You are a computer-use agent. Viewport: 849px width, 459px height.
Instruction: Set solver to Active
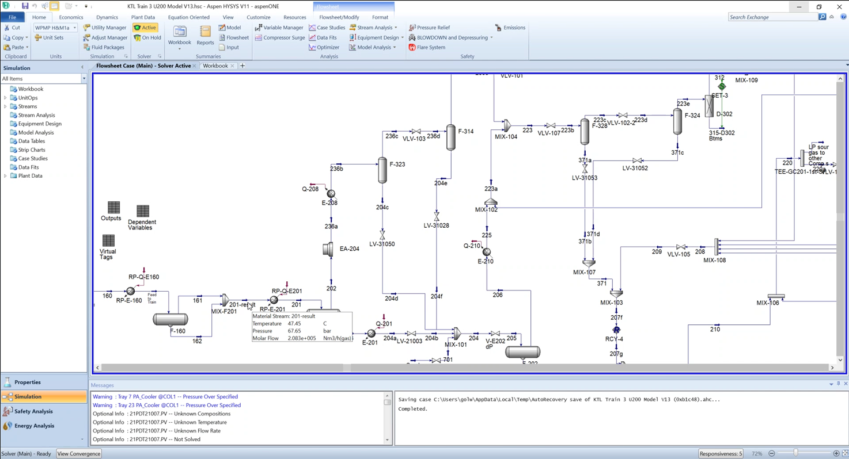145,28
